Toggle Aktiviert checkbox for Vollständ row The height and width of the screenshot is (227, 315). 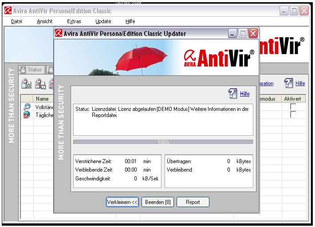point(293,106)
